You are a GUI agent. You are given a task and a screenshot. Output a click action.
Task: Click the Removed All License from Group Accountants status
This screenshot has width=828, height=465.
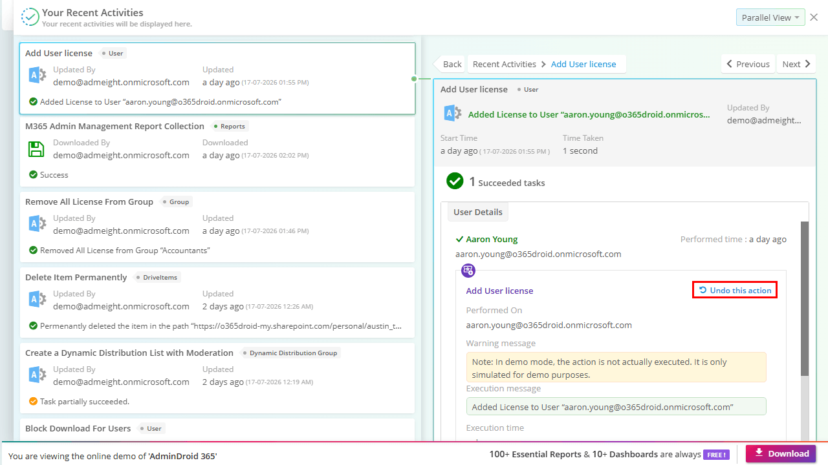(x=125, y=250)
